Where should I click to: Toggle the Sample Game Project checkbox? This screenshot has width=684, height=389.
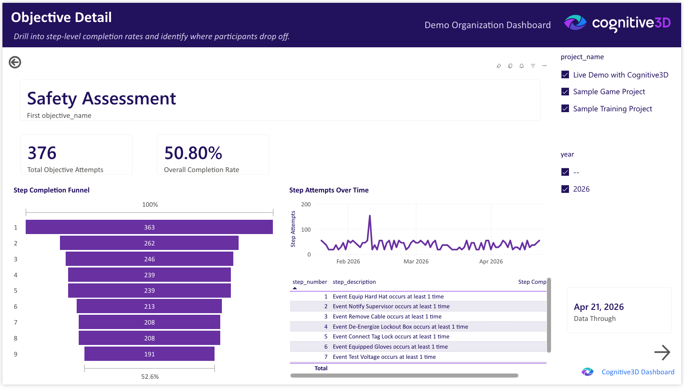pos(565,92)
